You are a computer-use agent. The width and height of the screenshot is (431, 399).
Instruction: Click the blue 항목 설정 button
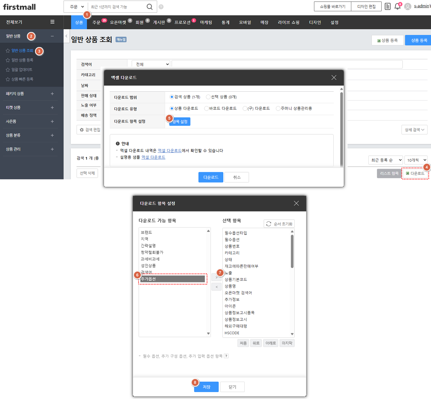(x=180, y=122)
